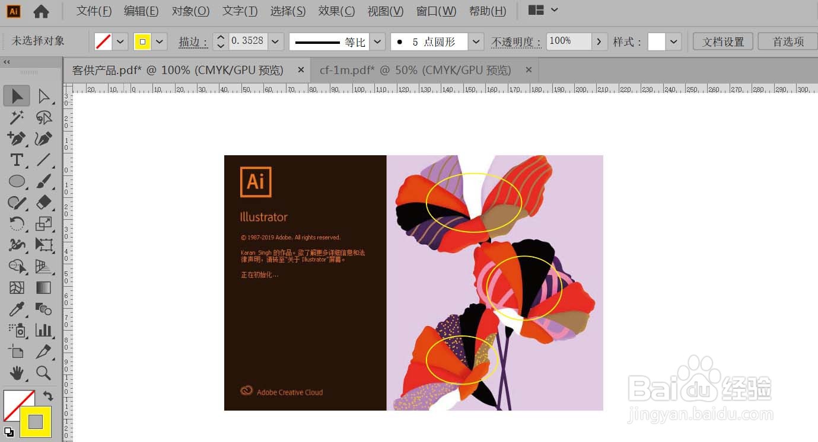Open the 样式 graphic style dropdown
Screen dimensions: 818x442
[x=673, y=41]
